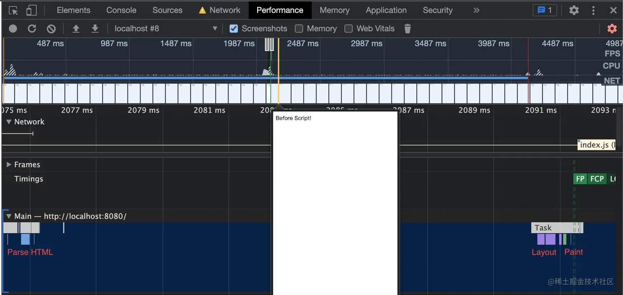Click the 2077 ms ruler label

click(x=77, y=110)
